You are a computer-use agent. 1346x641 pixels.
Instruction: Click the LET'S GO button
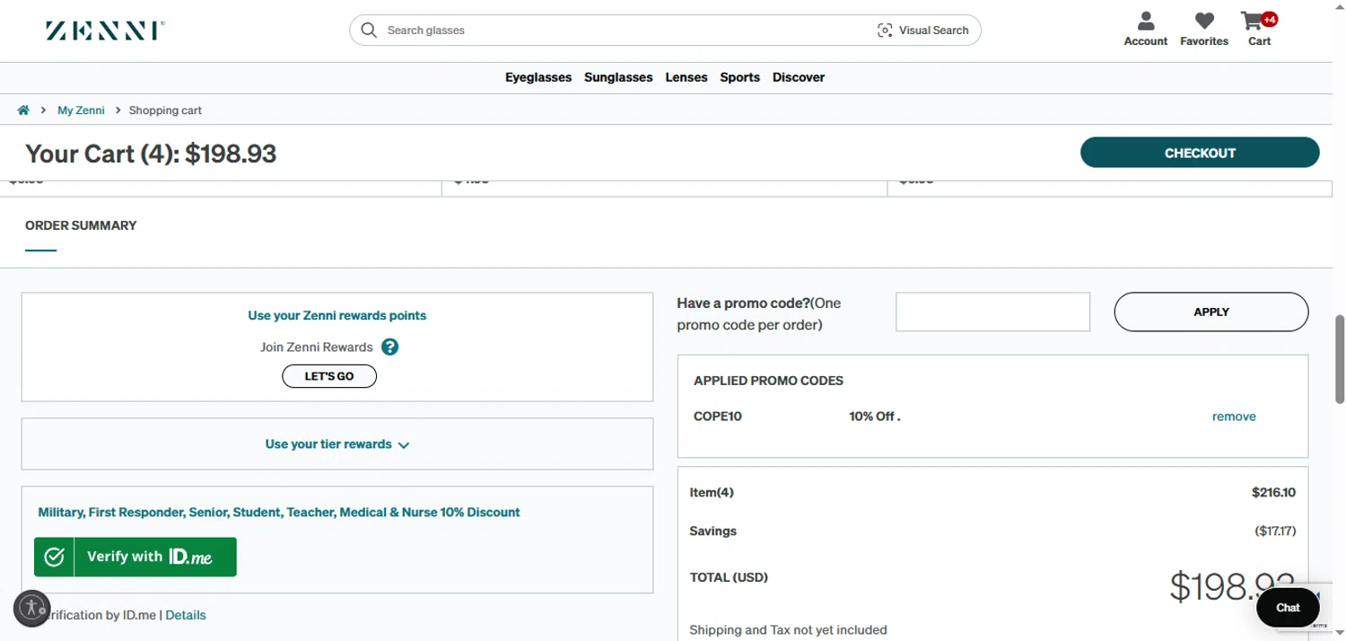(x=329, y=376)
